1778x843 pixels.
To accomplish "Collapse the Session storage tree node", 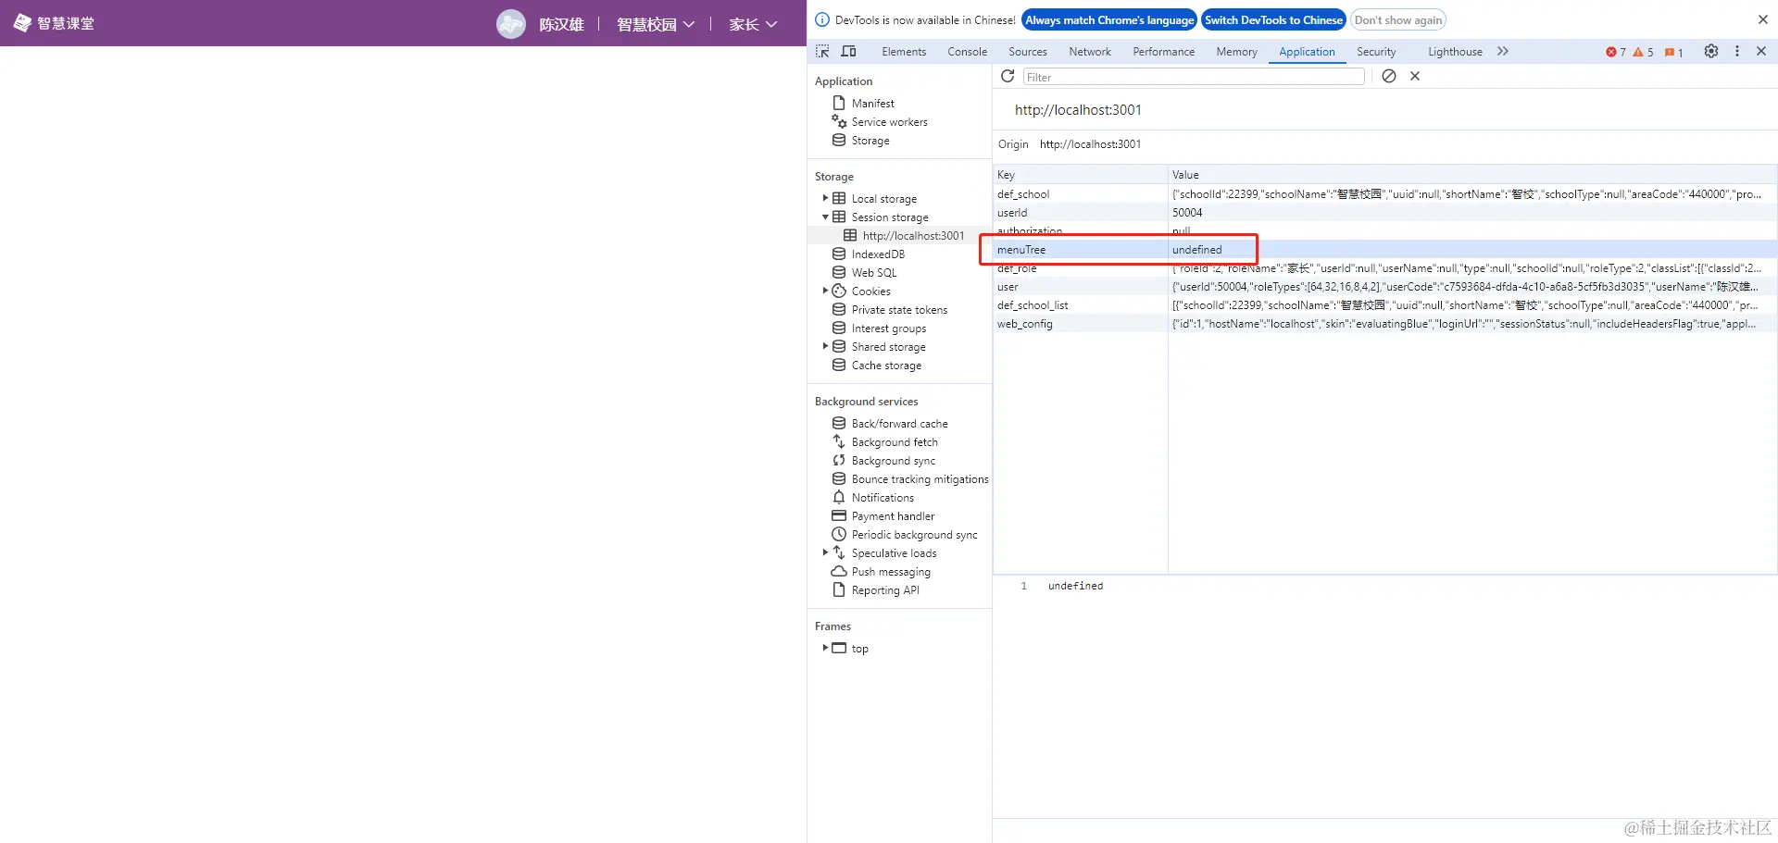I will (825, 217).
